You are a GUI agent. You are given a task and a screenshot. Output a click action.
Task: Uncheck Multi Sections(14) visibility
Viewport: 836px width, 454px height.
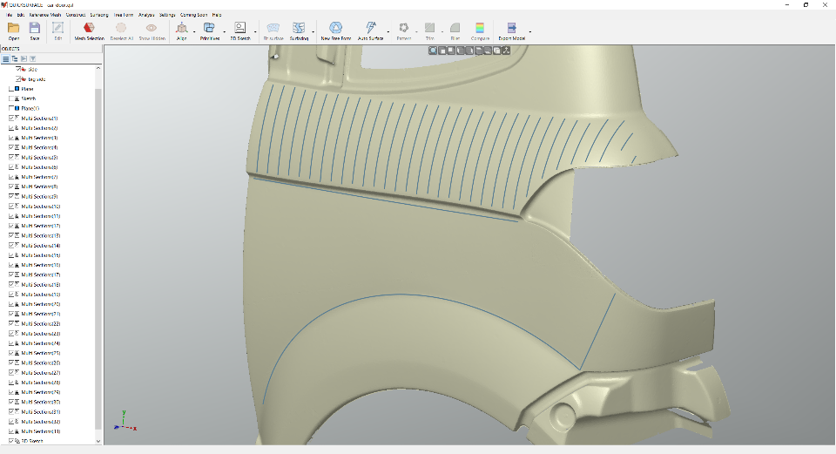[11, 246]
